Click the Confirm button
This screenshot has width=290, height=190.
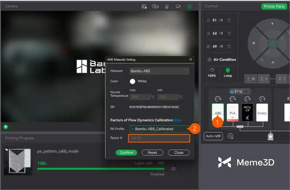tap(127, 153)
